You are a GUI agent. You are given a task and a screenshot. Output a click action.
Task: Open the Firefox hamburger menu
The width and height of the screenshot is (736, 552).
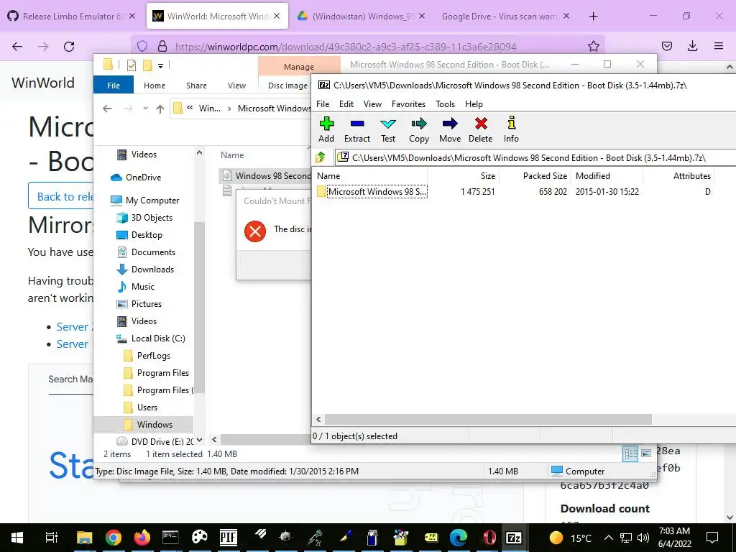pos(719,46)
